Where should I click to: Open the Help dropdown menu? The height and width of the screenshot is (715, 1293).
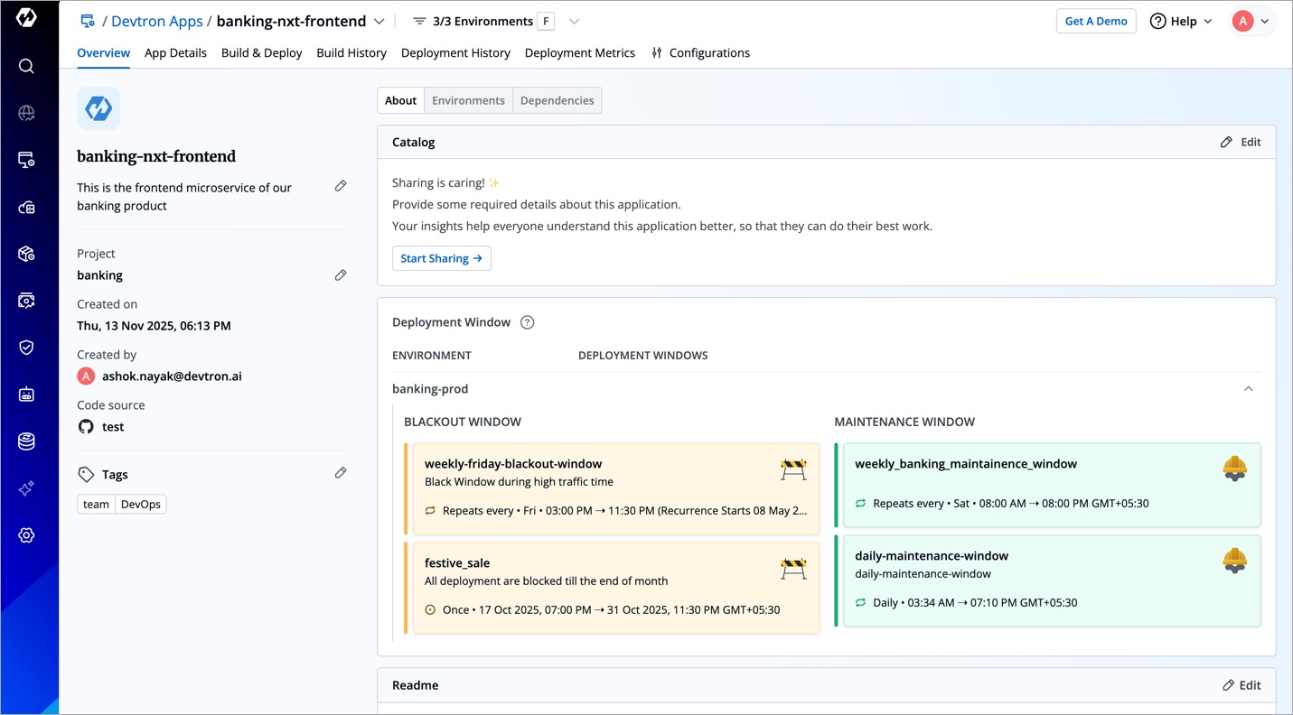click(x=1181, y=22)
